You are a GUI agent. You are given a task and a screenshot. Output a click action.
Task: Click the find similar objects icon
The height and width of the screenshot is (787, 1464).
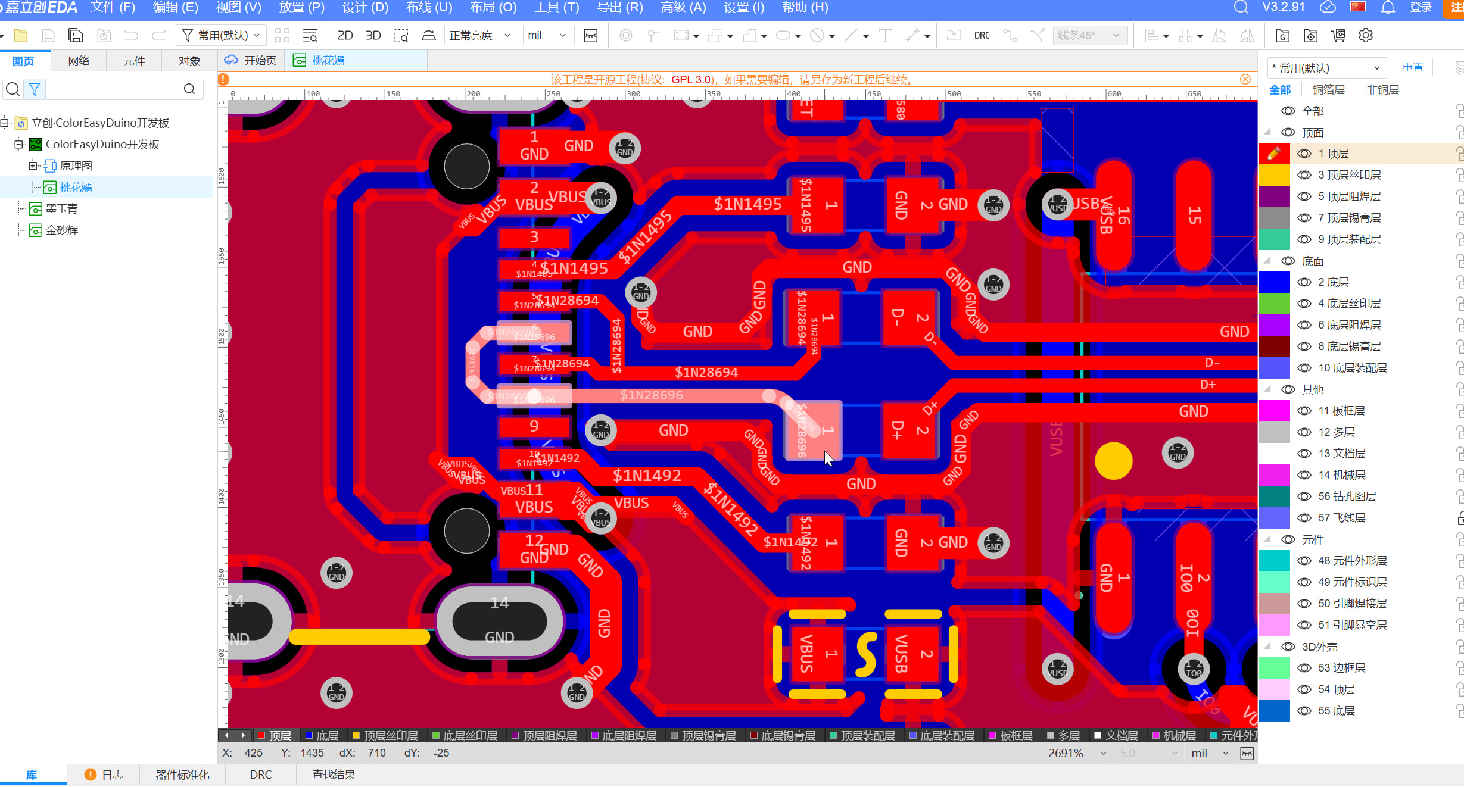(310, 36)
